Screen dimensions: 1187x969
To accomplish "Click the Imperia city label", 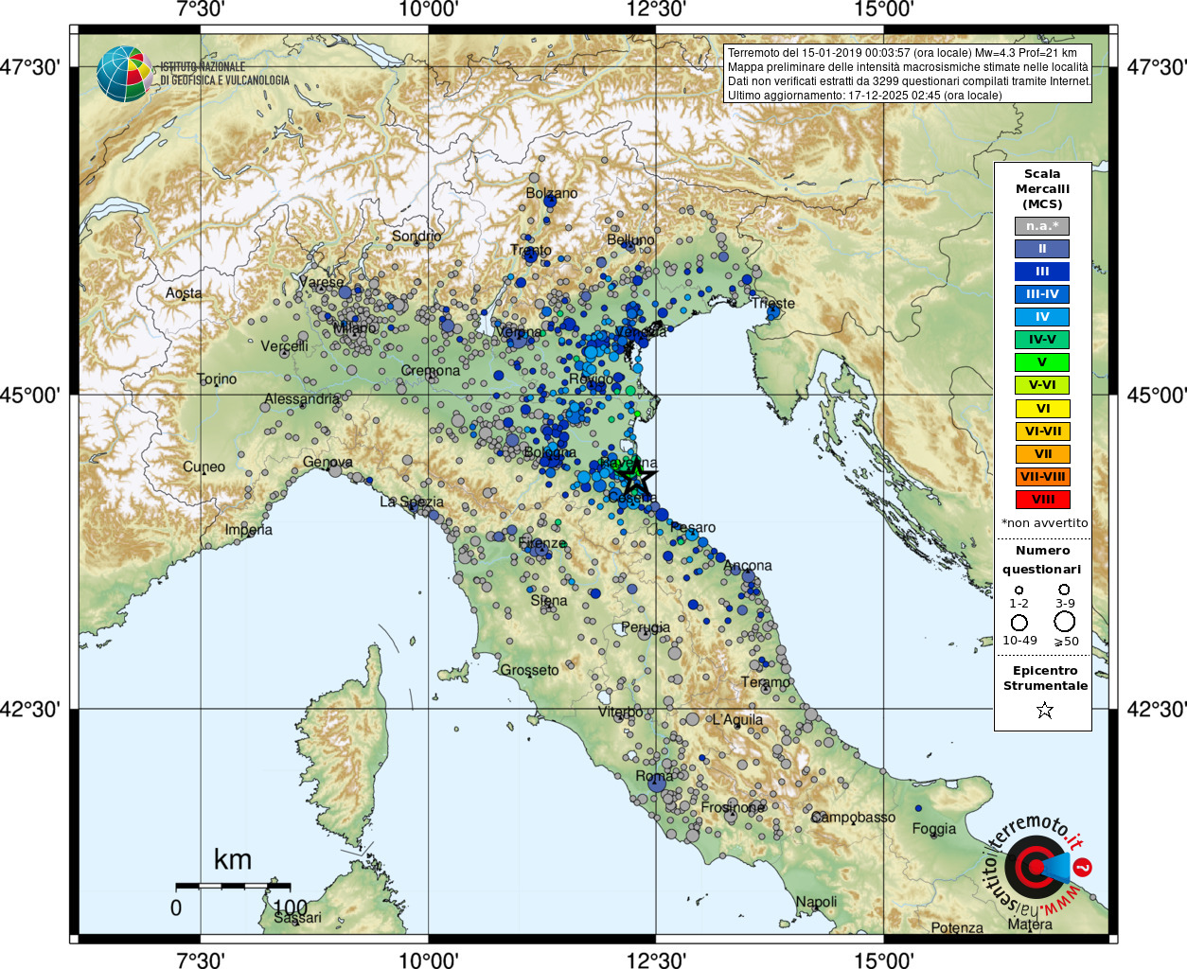I will 249,529.
